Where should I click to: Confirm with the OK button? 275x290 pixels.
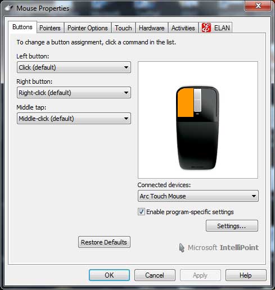(x=109, y=275)
